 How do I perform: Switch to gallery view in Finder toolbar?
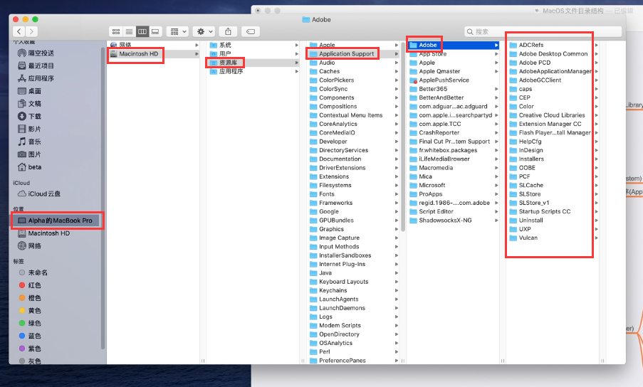(x=155, y=31)
